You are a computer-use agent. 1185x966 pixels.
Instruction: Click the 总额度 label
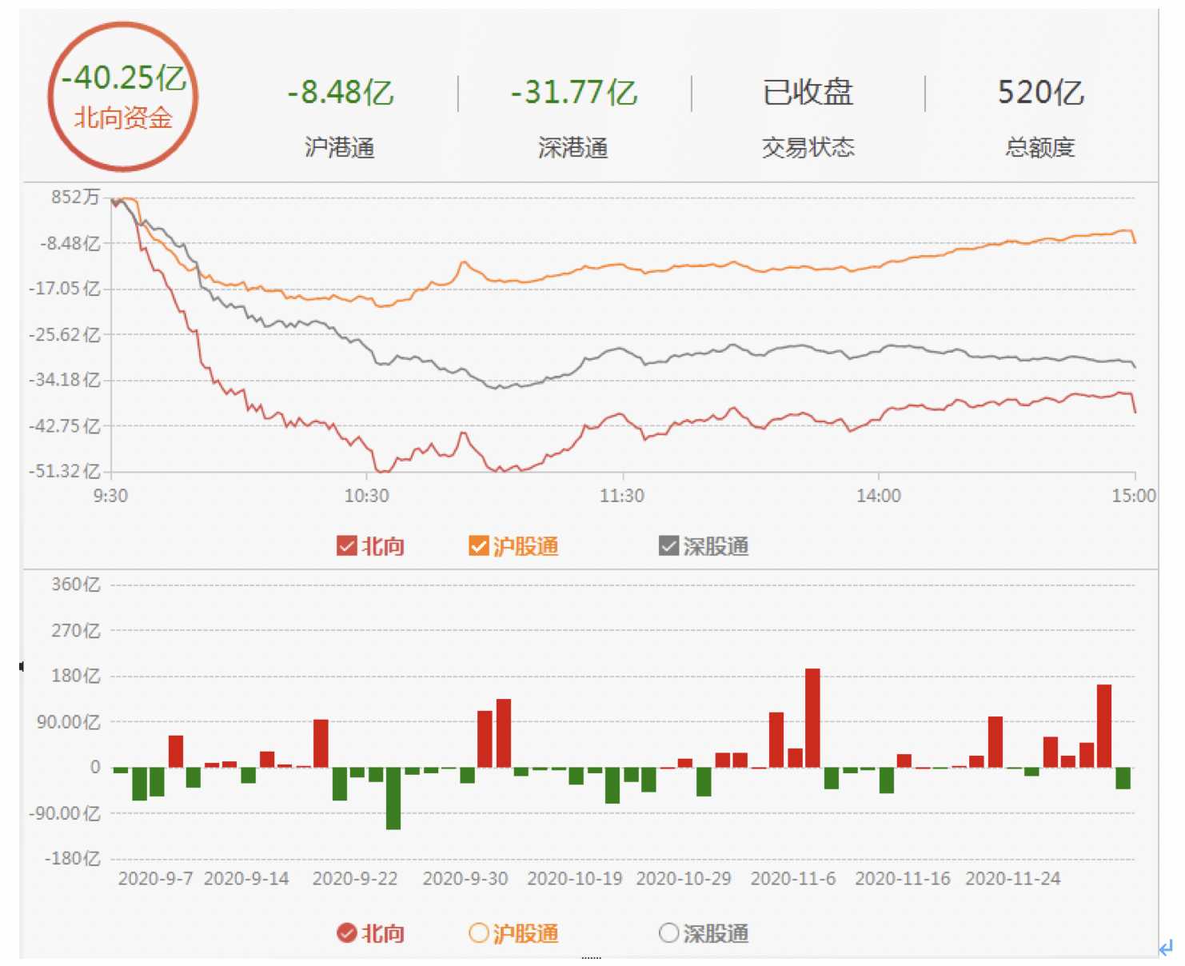1040,147
